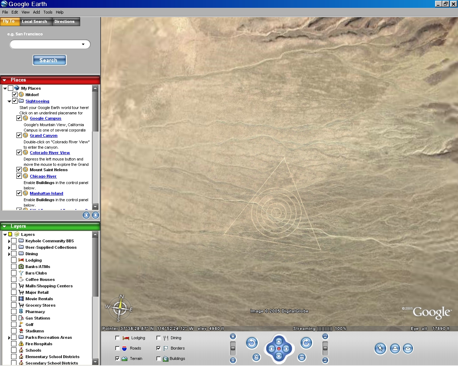
Task: Click the Print icon
Action: 395,348
